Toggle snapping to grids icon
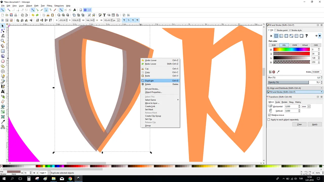324x182 pixels. 85,10
